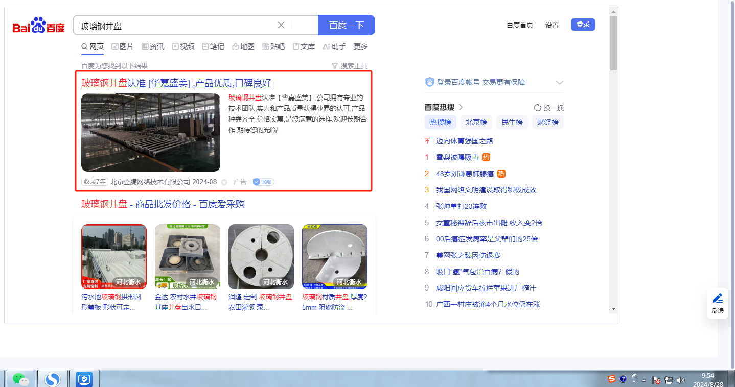Expand the 登录百度帐号 panel chevron
Screen dimensions: 735x387
tap(560, 82)
